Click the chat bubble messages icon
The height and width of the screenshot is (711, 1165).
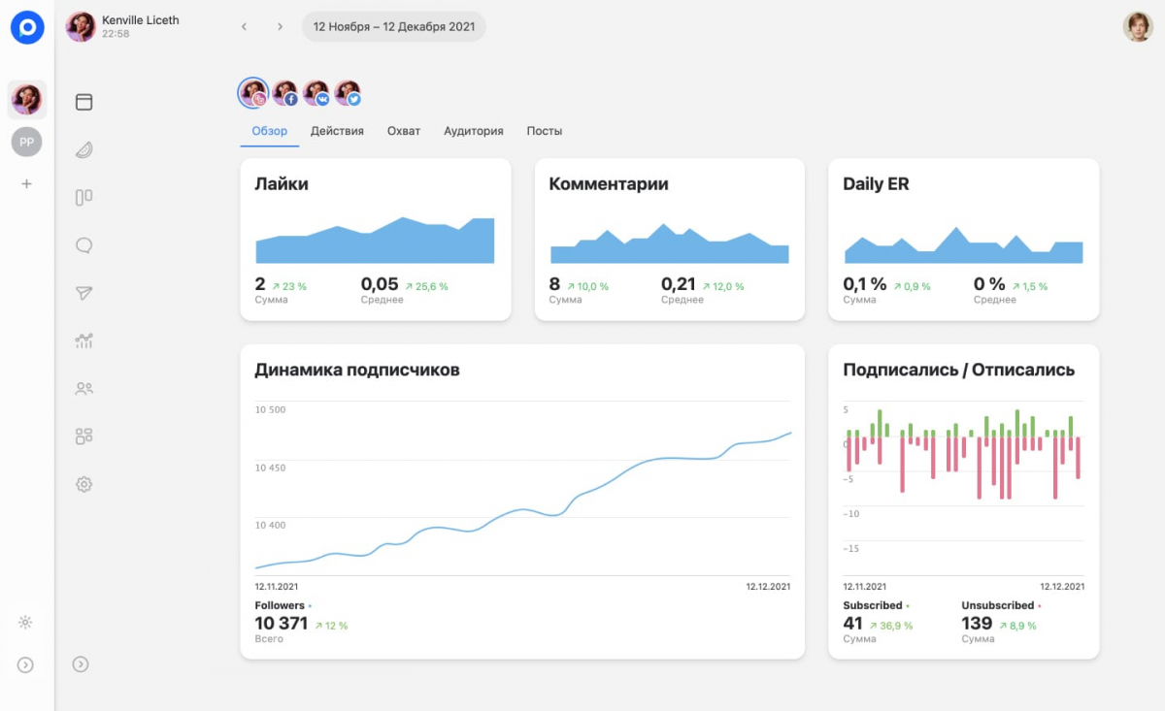coord(83,245)
